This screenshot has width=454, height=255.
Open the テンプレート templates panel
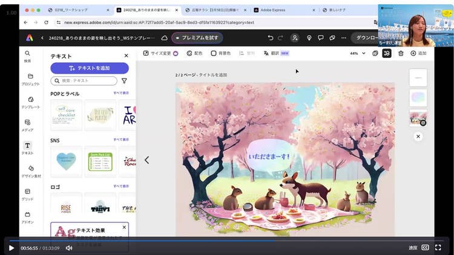tap(30, 103)
